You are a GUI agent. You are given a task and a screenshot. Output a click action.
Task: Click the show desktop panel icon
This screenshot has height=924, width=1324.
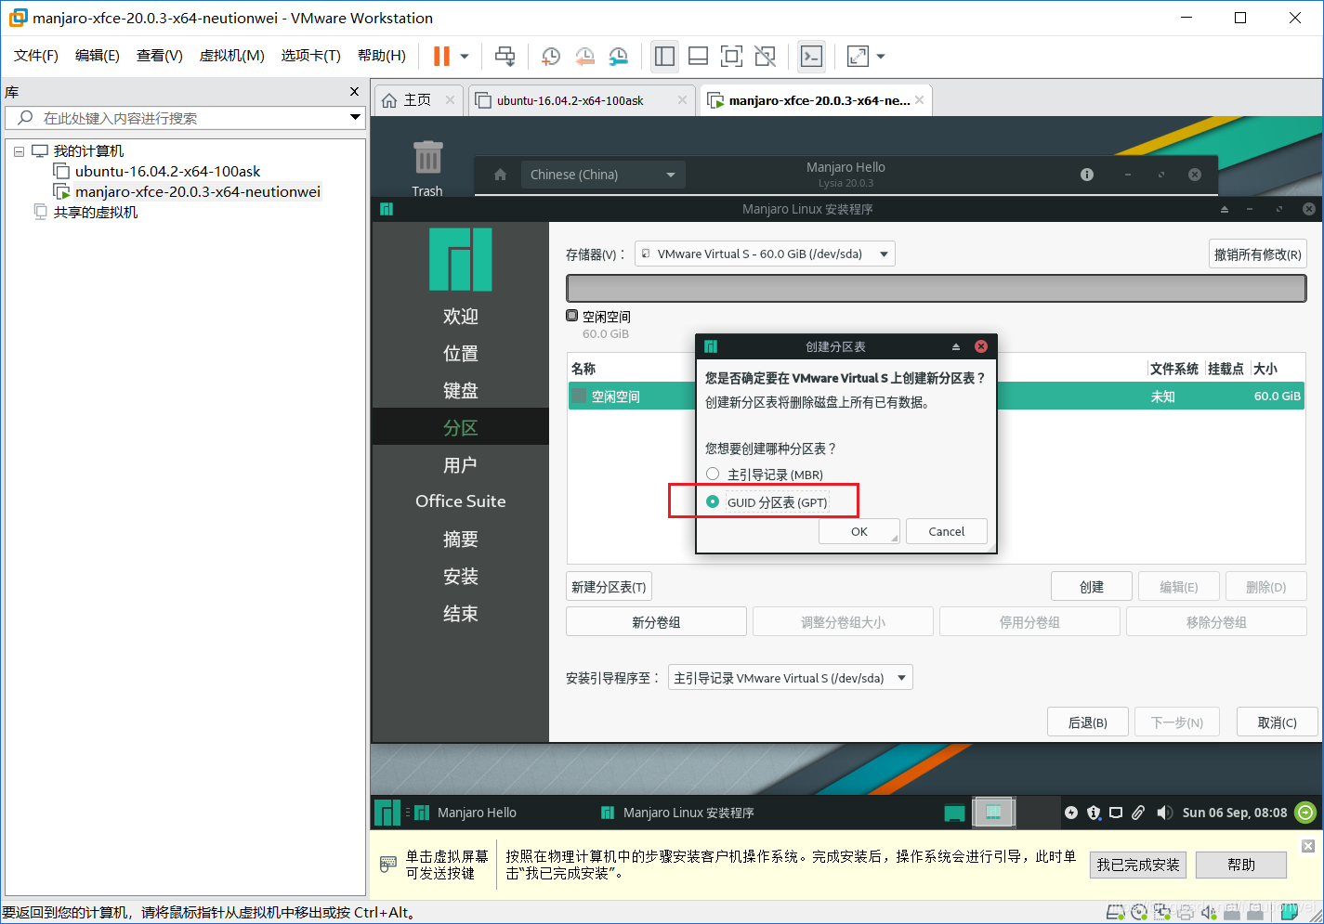954,813
